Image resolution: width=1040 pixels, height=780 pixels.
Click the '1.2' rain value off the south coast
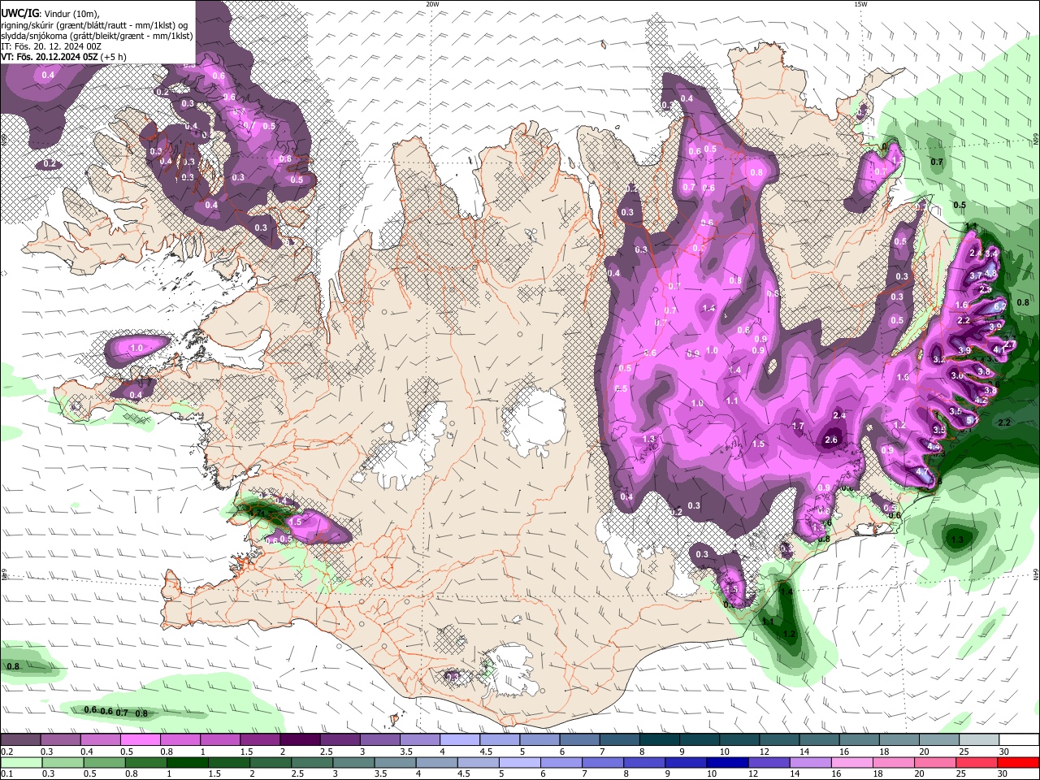click(789, 634)
